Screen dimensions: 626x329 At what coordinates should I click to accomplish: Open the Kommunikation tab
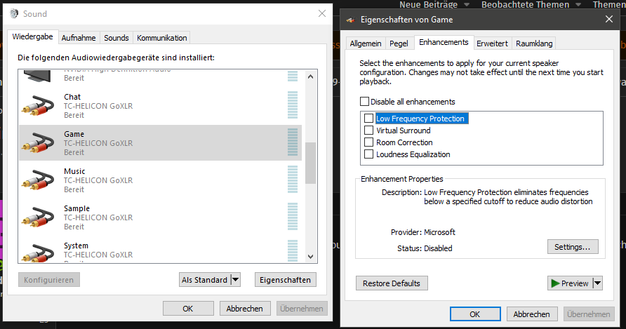(x=161, y=38)
